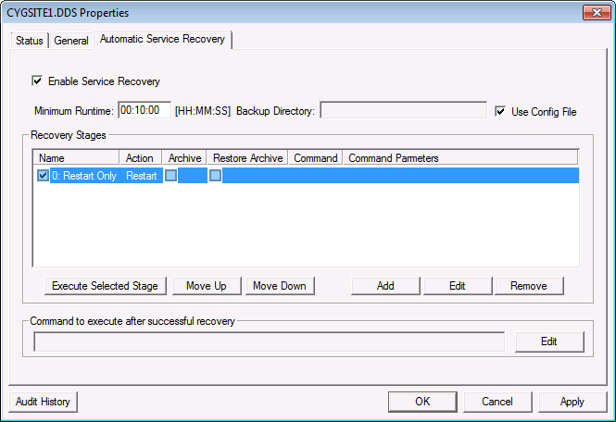The width and height of the screenshot is (616, 422).
Task: Click the post-recovery command text field
Action: (270, 341)
